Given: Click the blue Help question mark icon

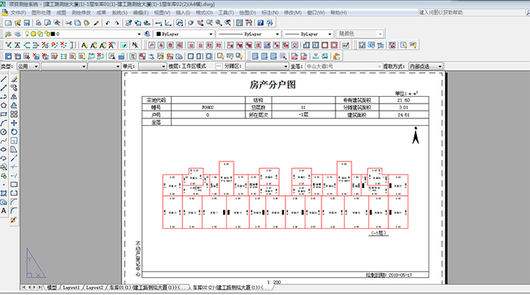Looking at the screenshot, I should (260, 23).
